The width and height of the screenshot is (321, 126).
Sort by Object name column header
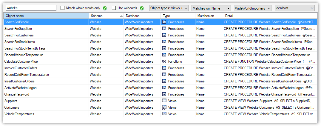[x=46, y=16]
